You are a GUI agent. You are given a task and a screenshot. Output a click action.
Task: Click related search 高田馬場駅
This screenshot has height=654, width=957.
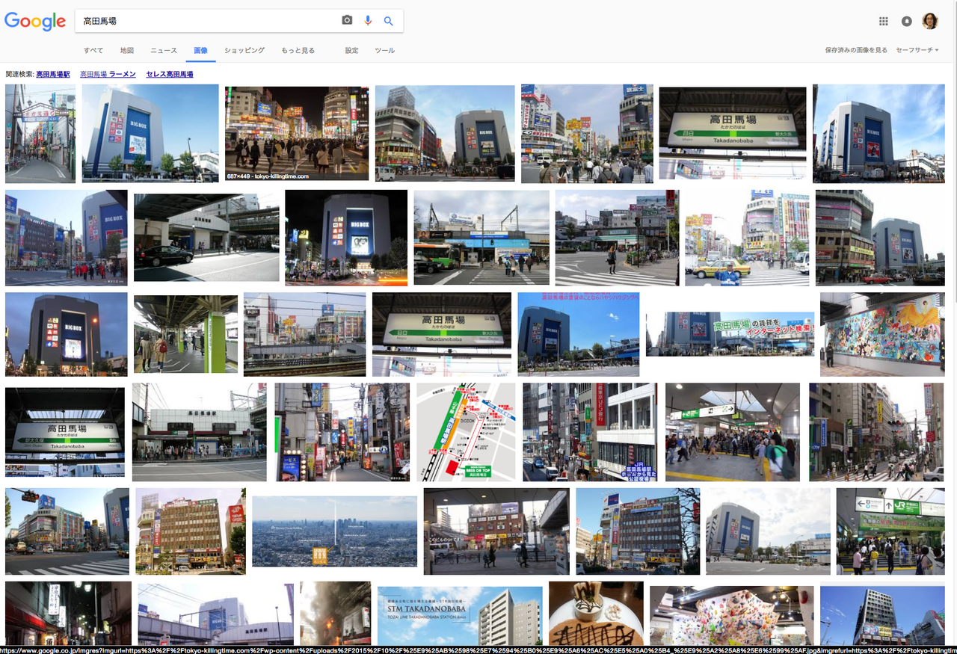52,75
